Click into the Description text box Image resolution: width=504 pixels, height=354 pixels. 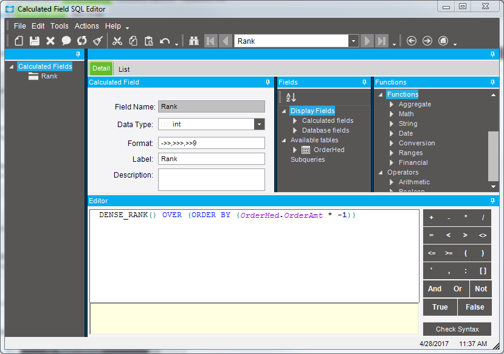(x=211, y=179)
